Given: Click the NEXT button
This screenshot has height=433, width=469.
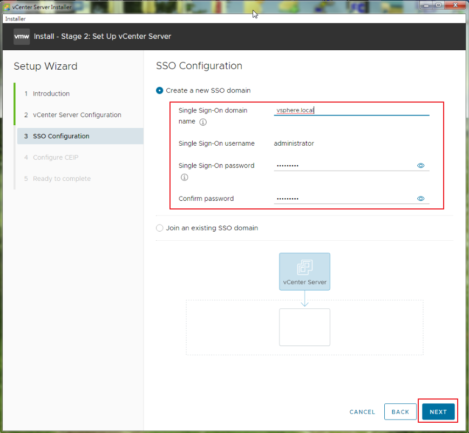Looking at the screenshot, I should (x=438, y=412).
